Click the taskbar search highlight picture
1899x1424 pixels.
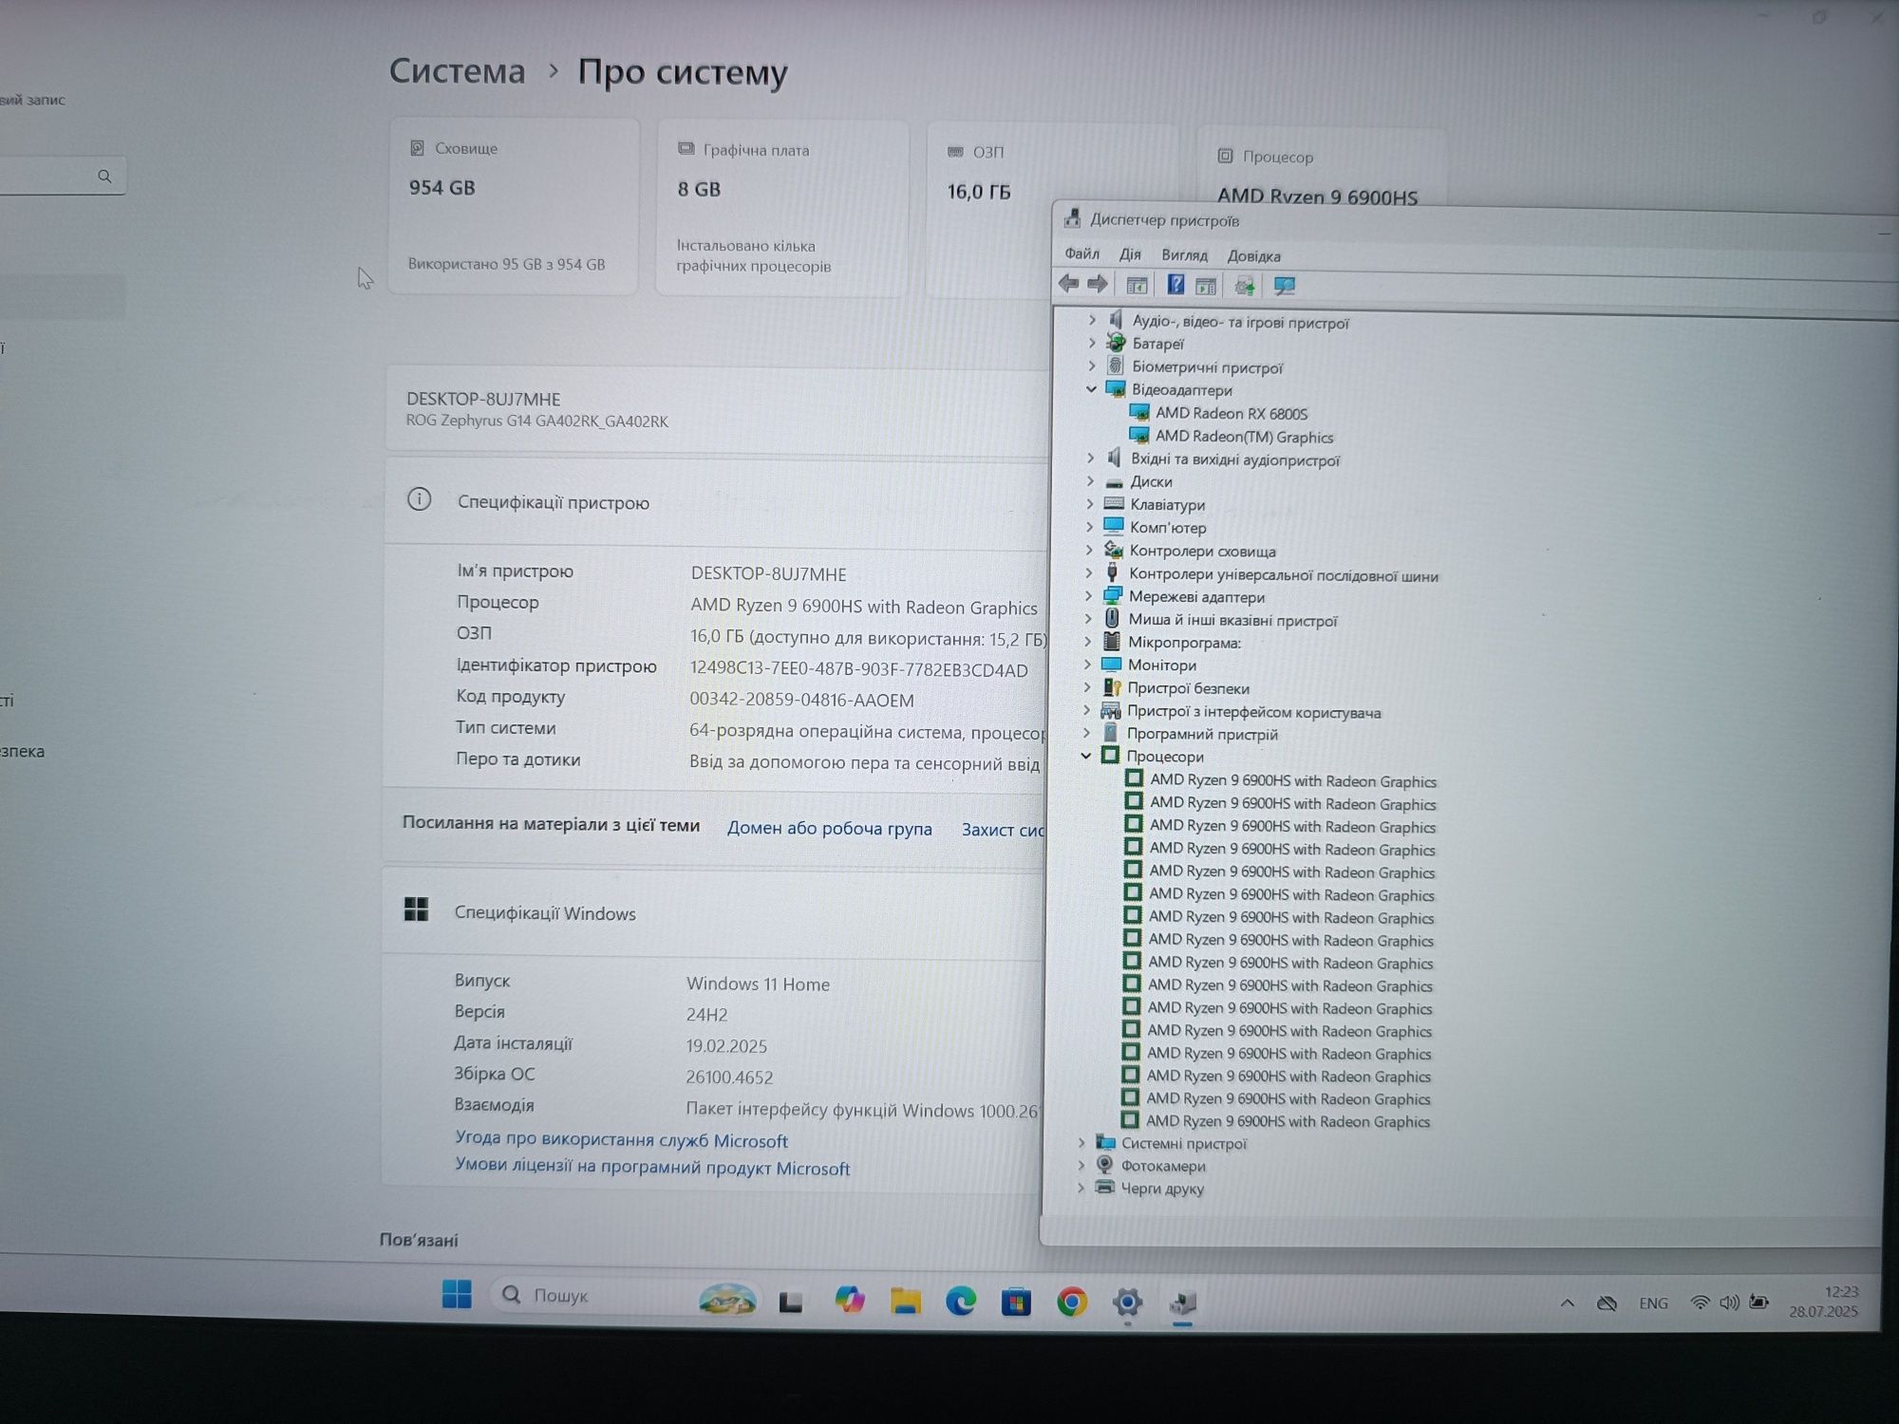tap(727, 1299)
